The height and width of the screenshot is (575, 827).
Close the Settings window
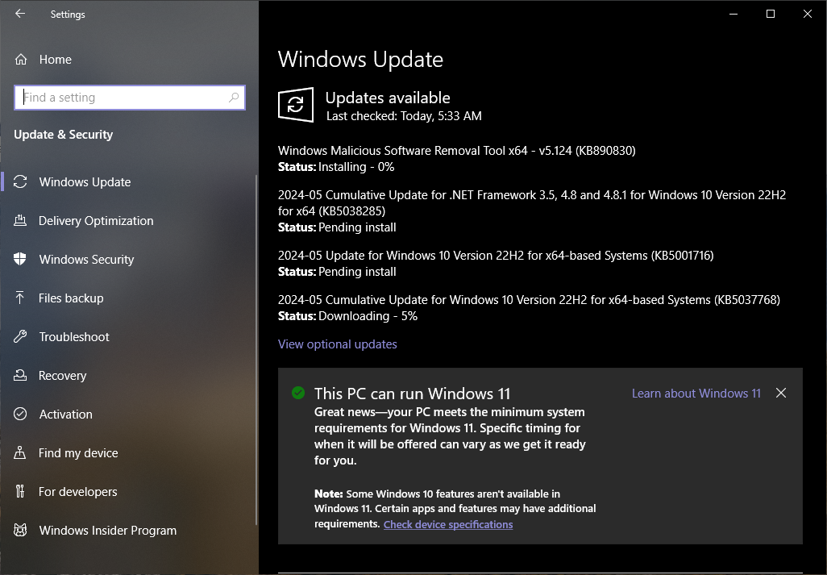808,14
